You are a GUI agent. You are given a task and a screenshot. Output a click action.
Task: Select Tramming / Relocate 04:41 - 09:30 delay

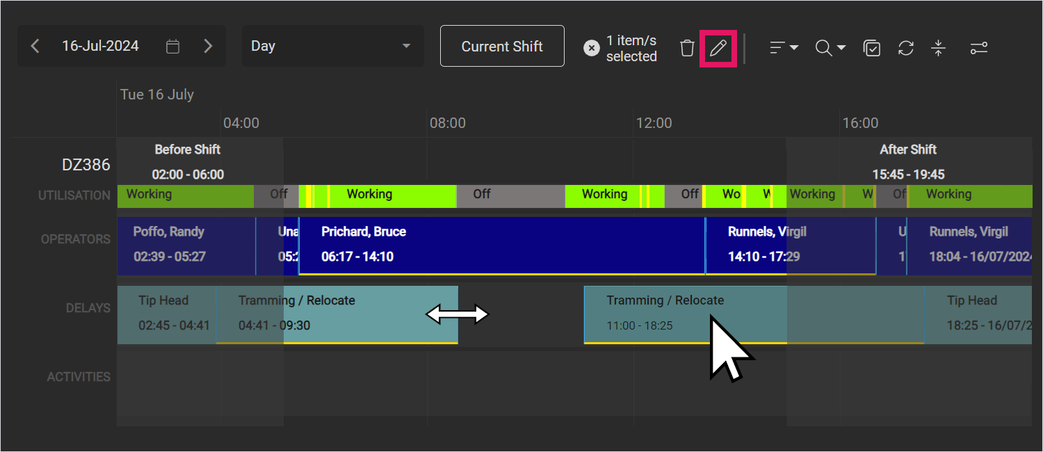click(x=337, y=314)
